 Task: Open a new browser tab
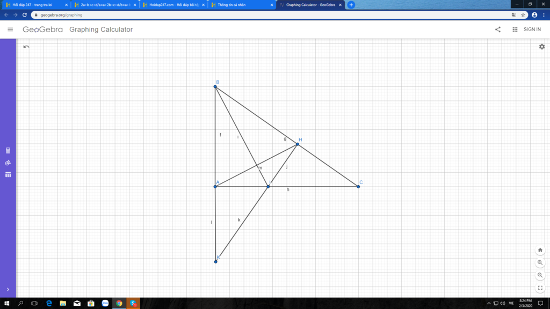[351, 5]
